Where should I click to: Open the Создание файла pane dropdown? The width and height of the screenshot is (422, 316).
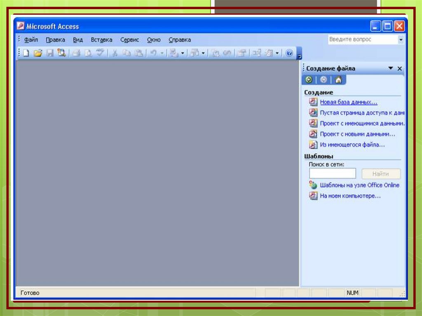pyautogui.click(x=391, y=68)
